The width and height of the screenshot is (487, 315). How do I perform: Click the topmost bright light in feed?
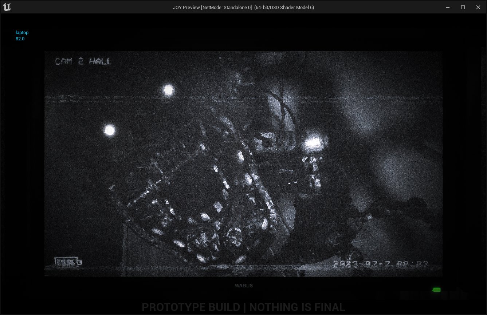click(x=168, y=90)
